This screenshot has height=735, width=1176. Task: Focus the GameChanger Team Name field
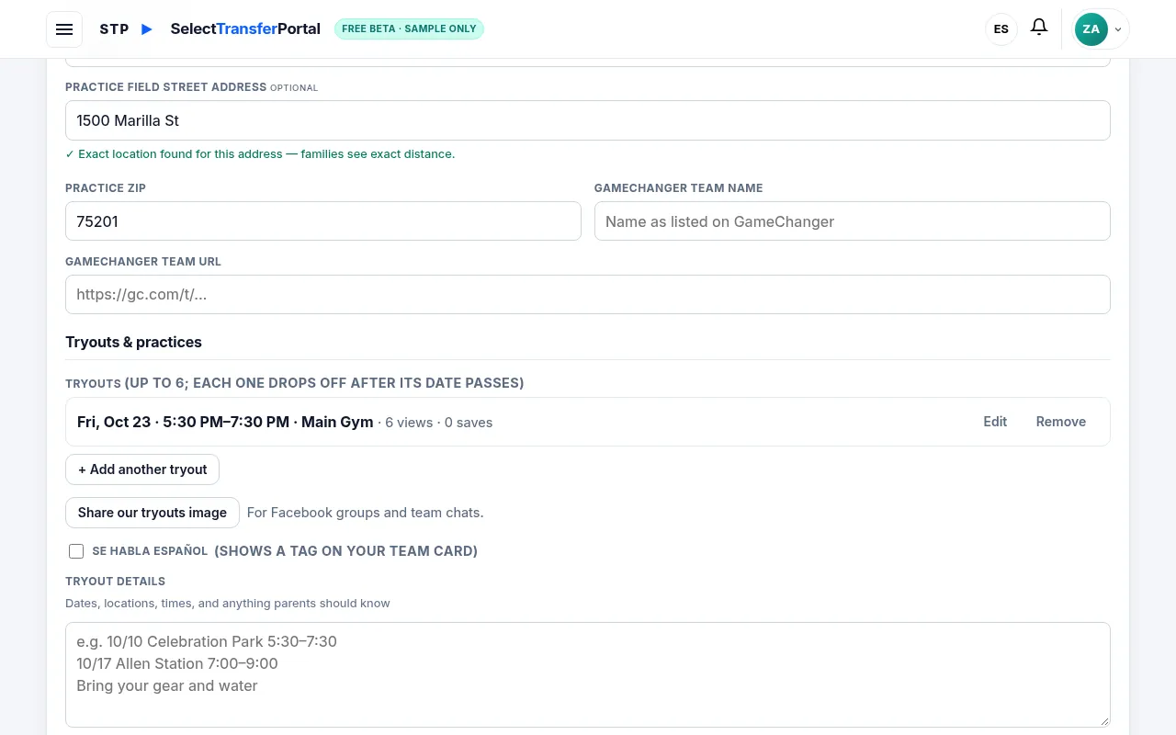[853, 221]
